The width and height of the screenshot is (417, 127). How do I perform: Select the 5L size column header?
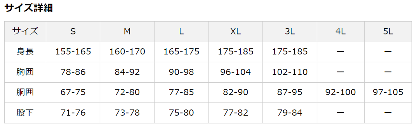[388, 31]
